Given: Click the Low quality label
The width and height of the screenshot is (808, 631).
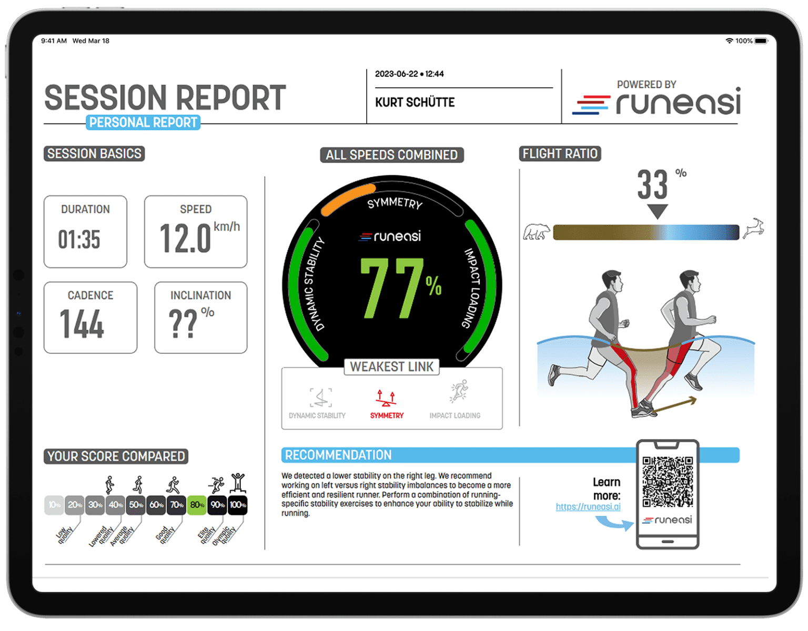Looking at the screenshot, I should click(65, 535).
